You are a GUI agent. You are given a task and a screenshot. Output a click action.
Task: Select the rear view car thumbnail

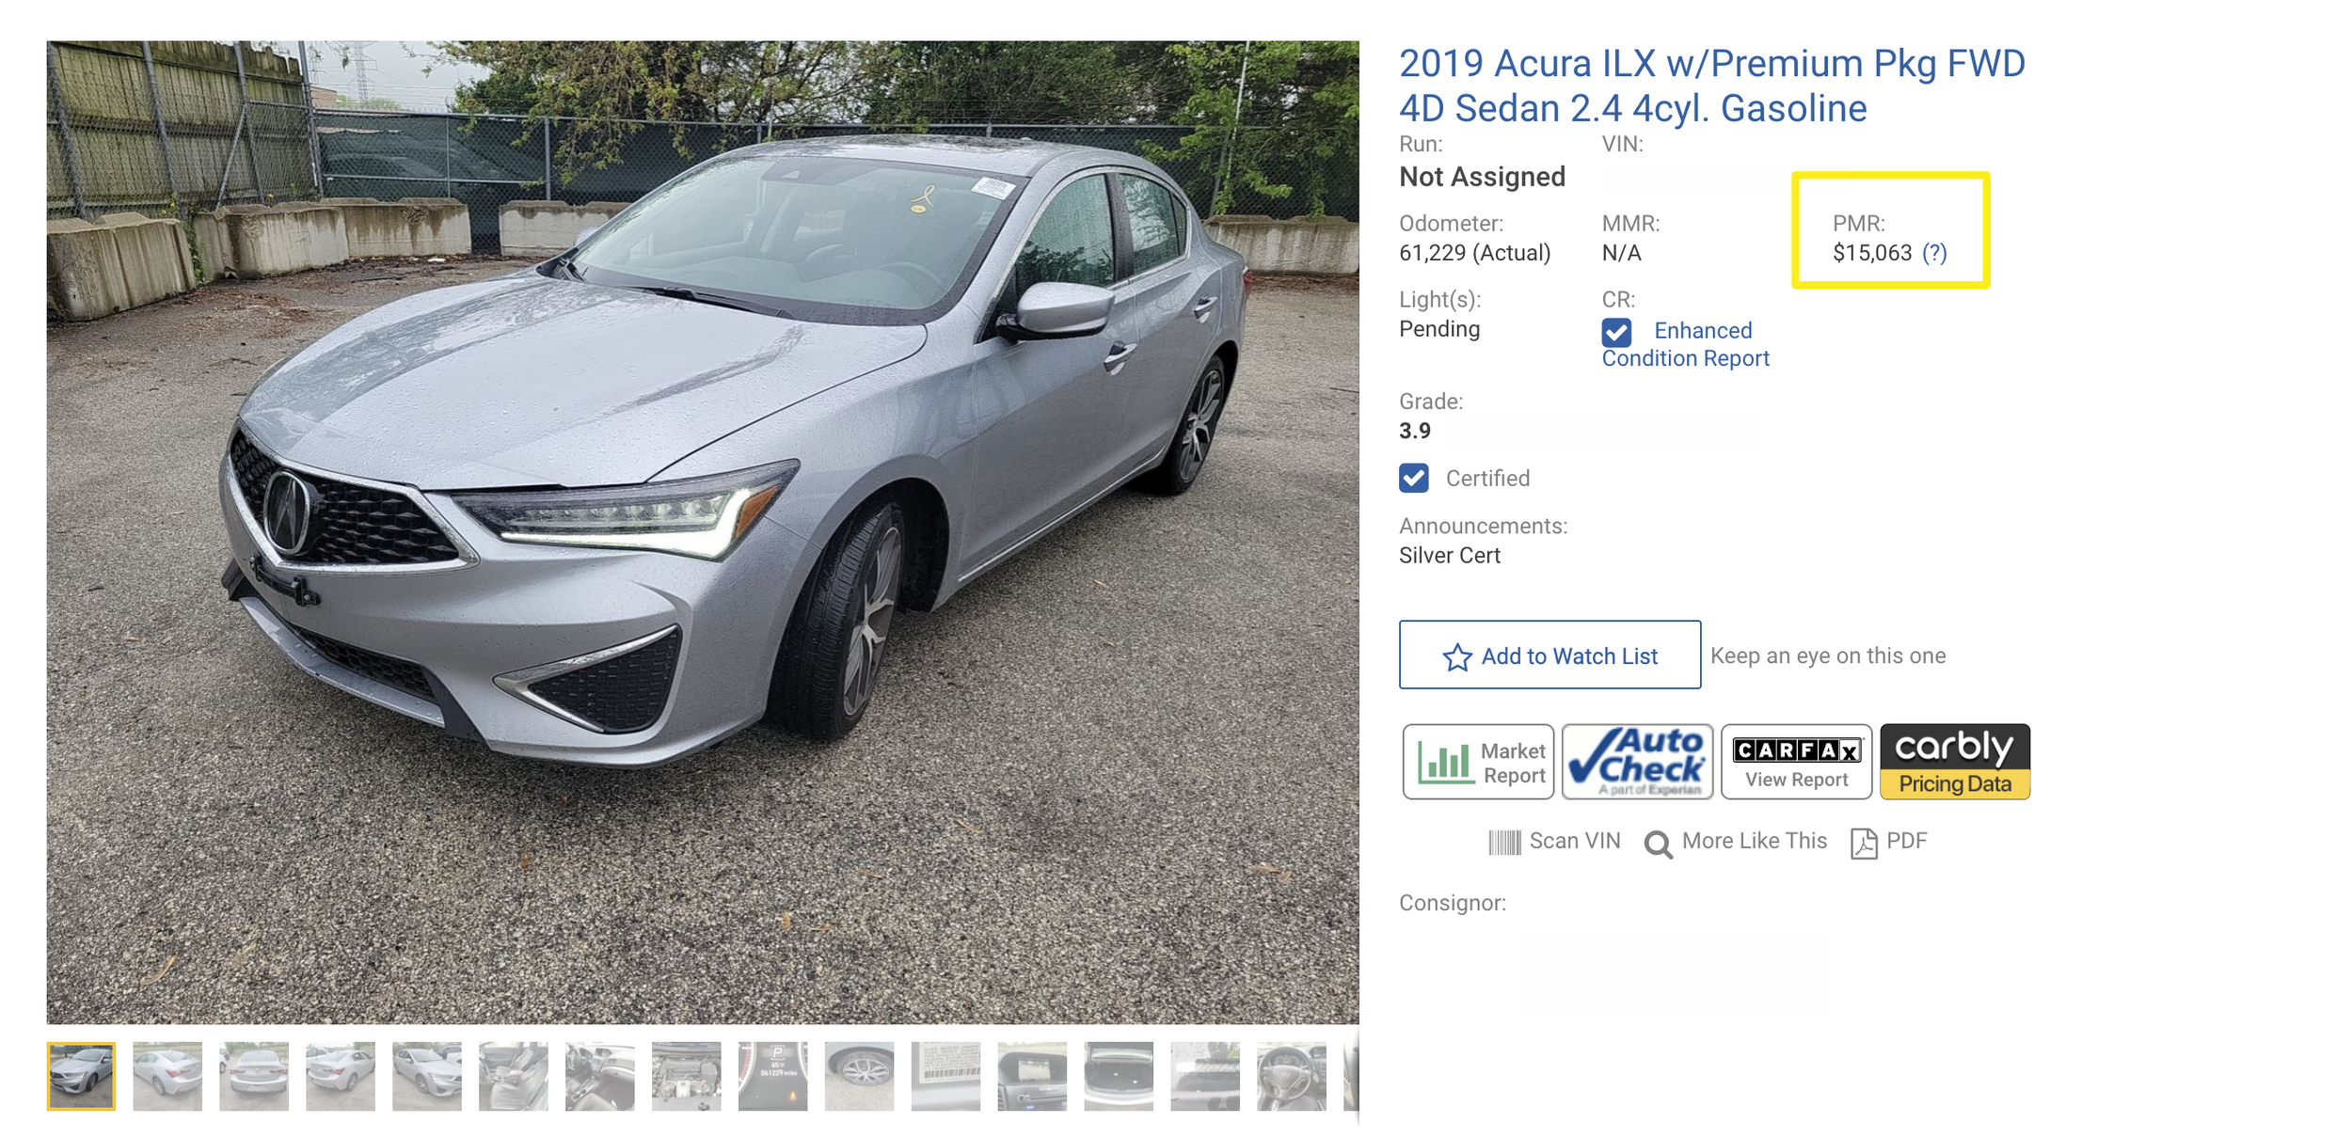[x=254, y=1075]
